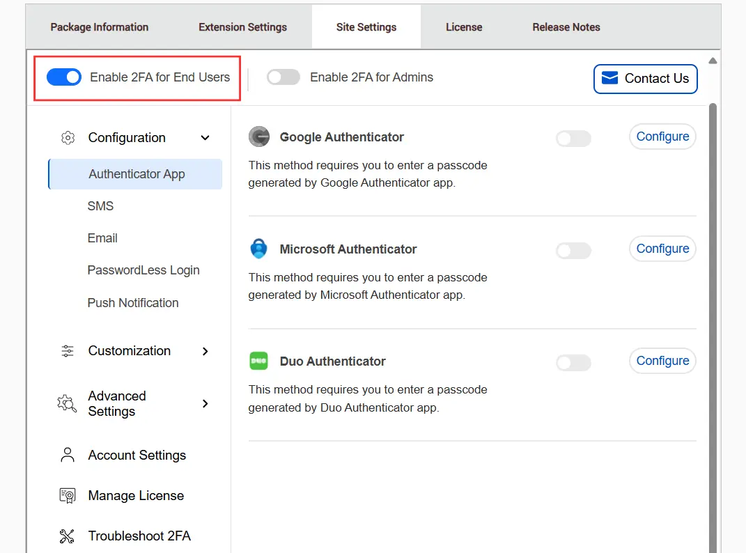Open the SMS configuration item

click(x=100, y=206)
